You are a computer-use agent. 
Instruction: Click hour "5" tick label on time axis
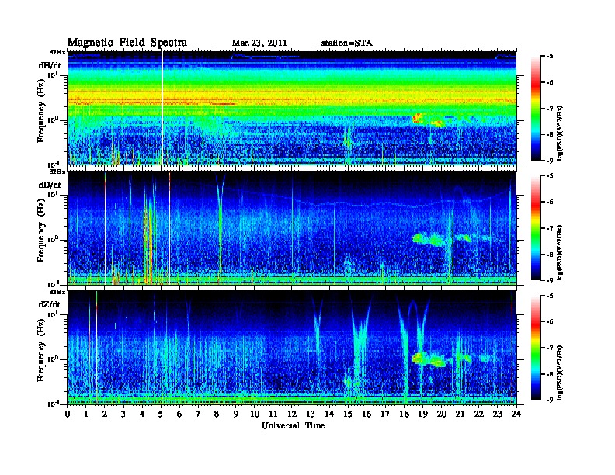161,414
